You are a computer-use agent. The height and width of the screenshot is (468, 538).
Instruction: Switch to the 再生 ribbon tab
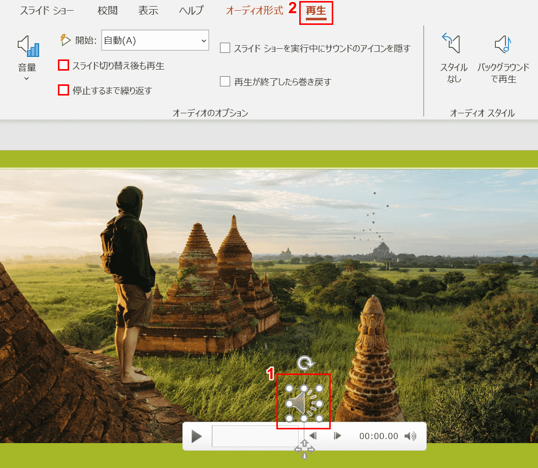[316, 11]
